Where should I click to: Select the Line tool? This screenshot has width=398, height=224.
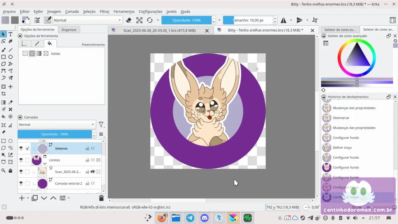point(10,50)
